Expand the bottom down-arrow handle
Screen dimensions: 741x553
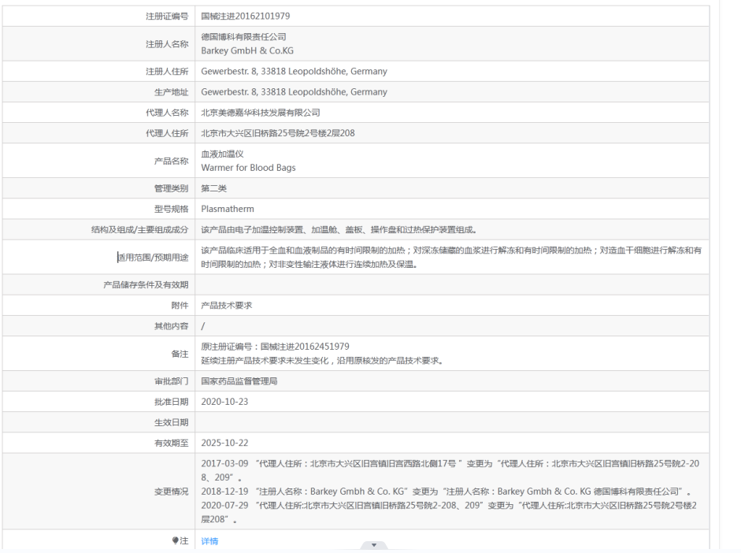pos(373,545)
